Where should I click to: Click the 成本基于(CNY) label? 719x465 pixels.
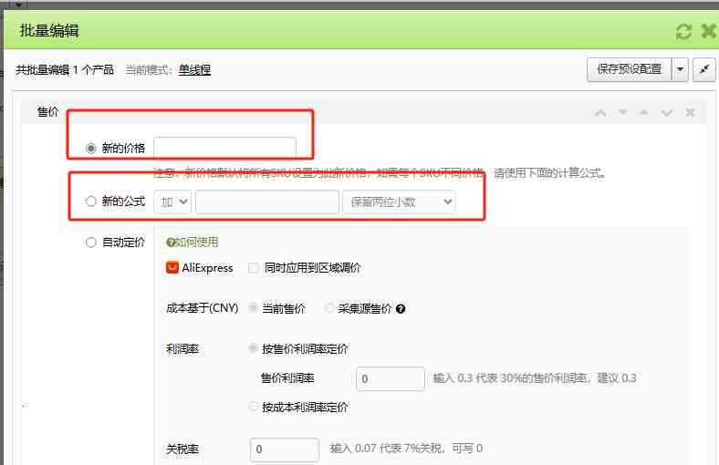coord(203,308)
